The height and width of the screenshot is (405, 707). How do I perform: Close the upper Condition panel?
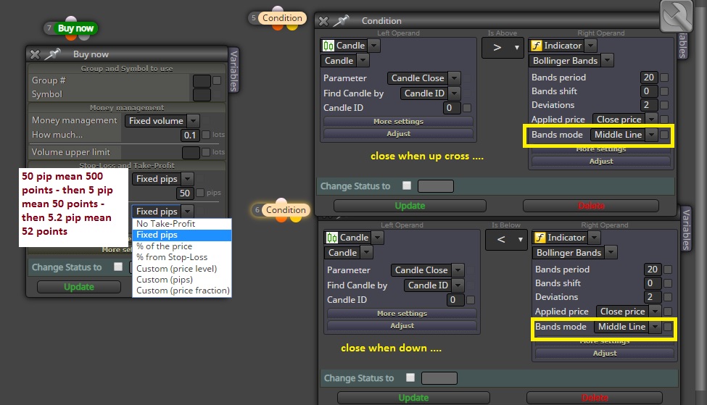(x=323, y=21)
